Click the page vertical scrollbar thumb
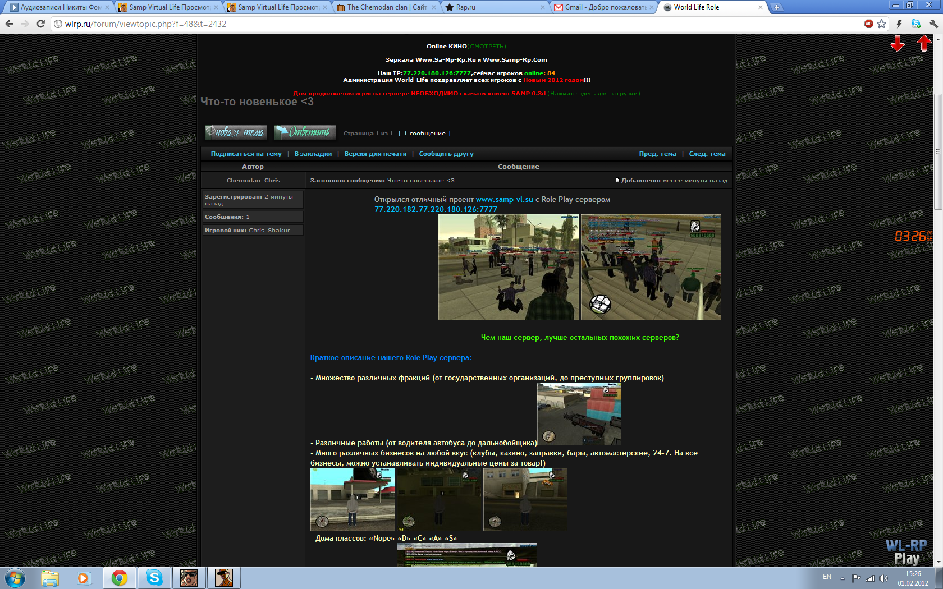This screenshot has height=589, width=943. pos(937,151)
